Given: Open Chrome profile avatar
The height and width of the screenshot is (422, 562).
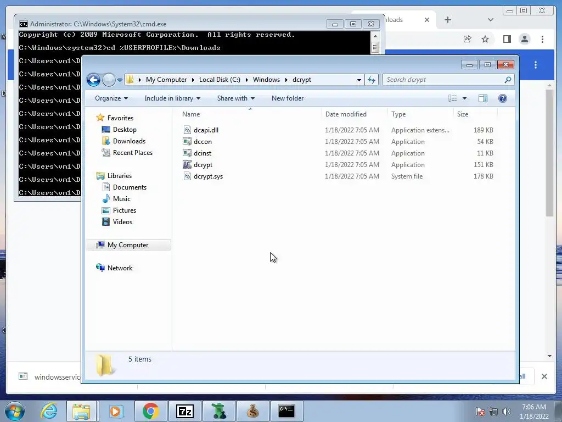Looking at the screenshot, I should [x=524, y=39].
